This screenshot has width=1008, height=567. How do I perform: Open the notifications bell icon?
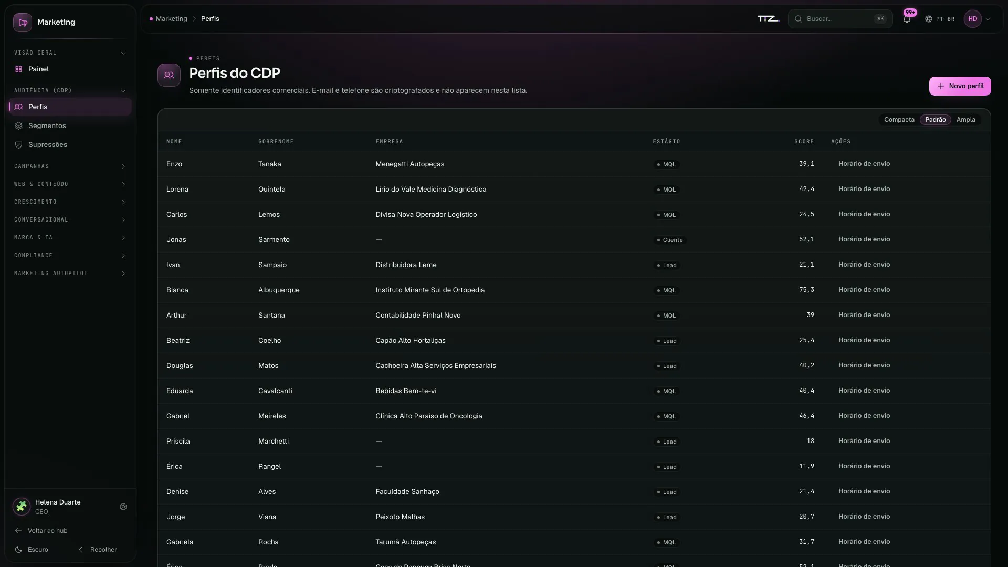(907, 19)
